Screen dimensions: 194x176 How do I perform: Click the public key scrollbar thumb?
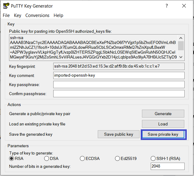pyautogui.click(x=181, y=46)
